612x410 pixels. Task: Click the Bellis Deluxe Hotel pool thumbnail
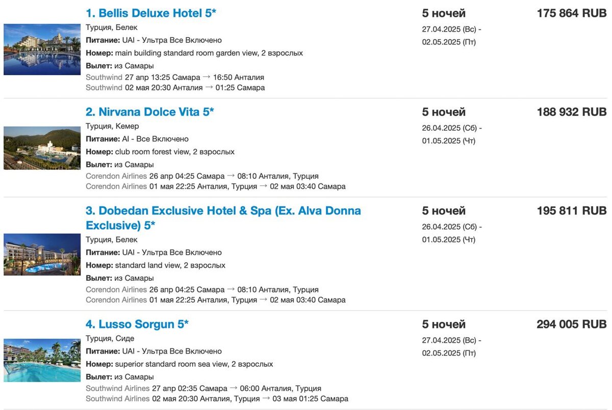tap(42, 49)
